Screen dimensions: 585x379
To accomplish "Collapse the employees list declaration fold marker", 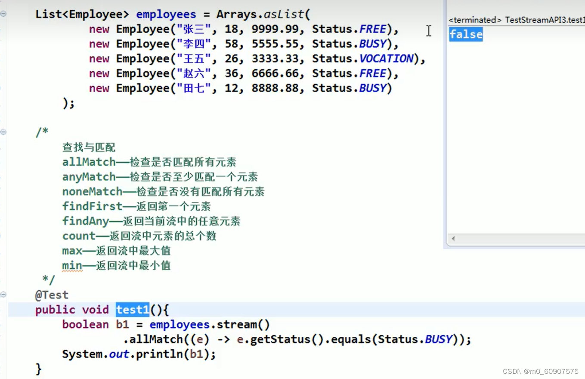I will coord(3,14).
